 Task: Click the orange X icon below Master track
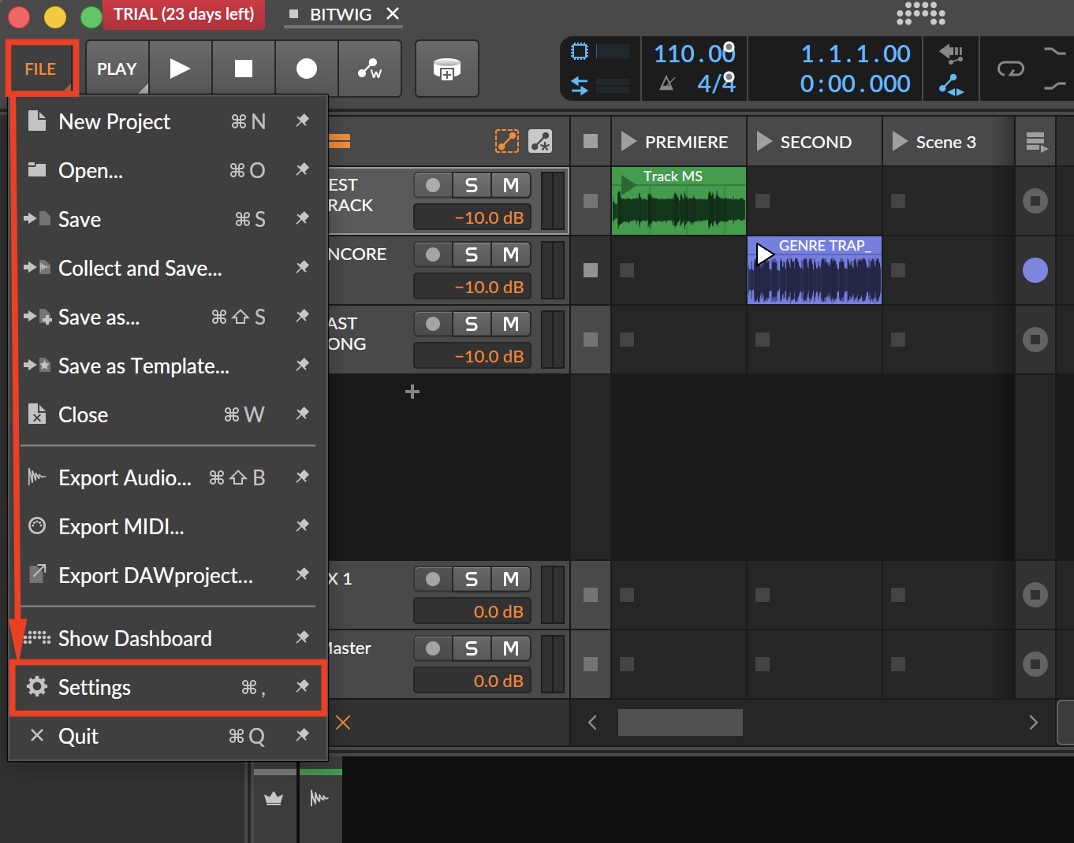point(343,722)
